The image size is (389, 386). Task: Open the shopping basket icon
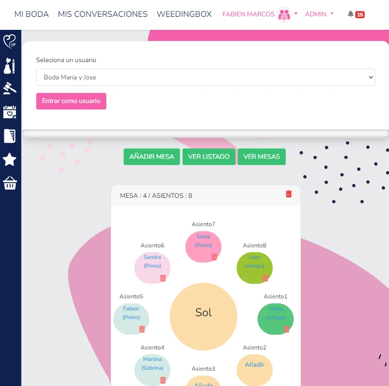coord(10,183)
